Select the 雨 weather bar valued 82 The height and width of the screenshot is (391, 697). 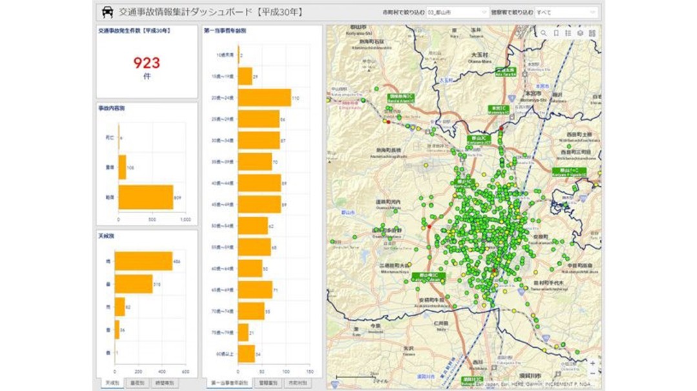(119, 307)
